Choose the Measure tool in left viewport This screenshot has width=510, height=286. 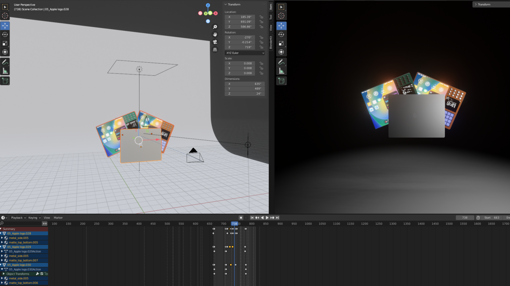click(x=5, y=71)
